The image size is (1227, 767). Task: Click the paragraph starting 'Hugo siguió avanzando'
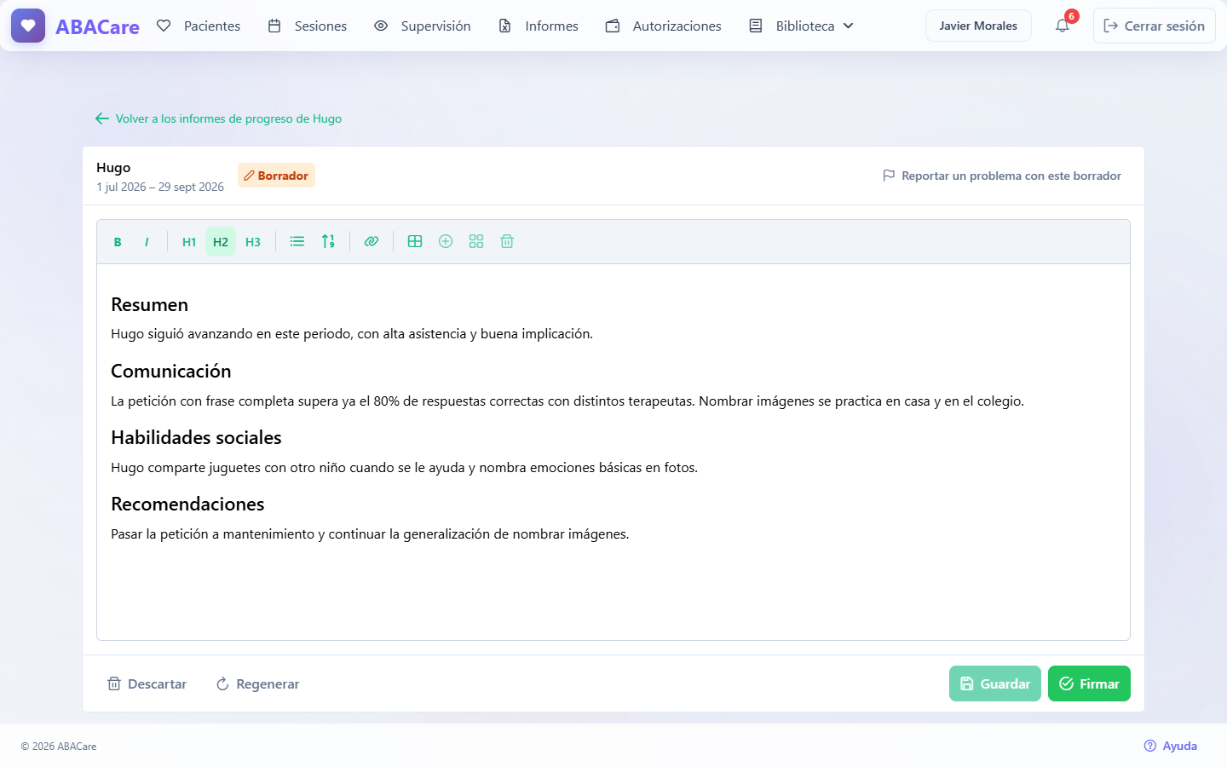352,334
